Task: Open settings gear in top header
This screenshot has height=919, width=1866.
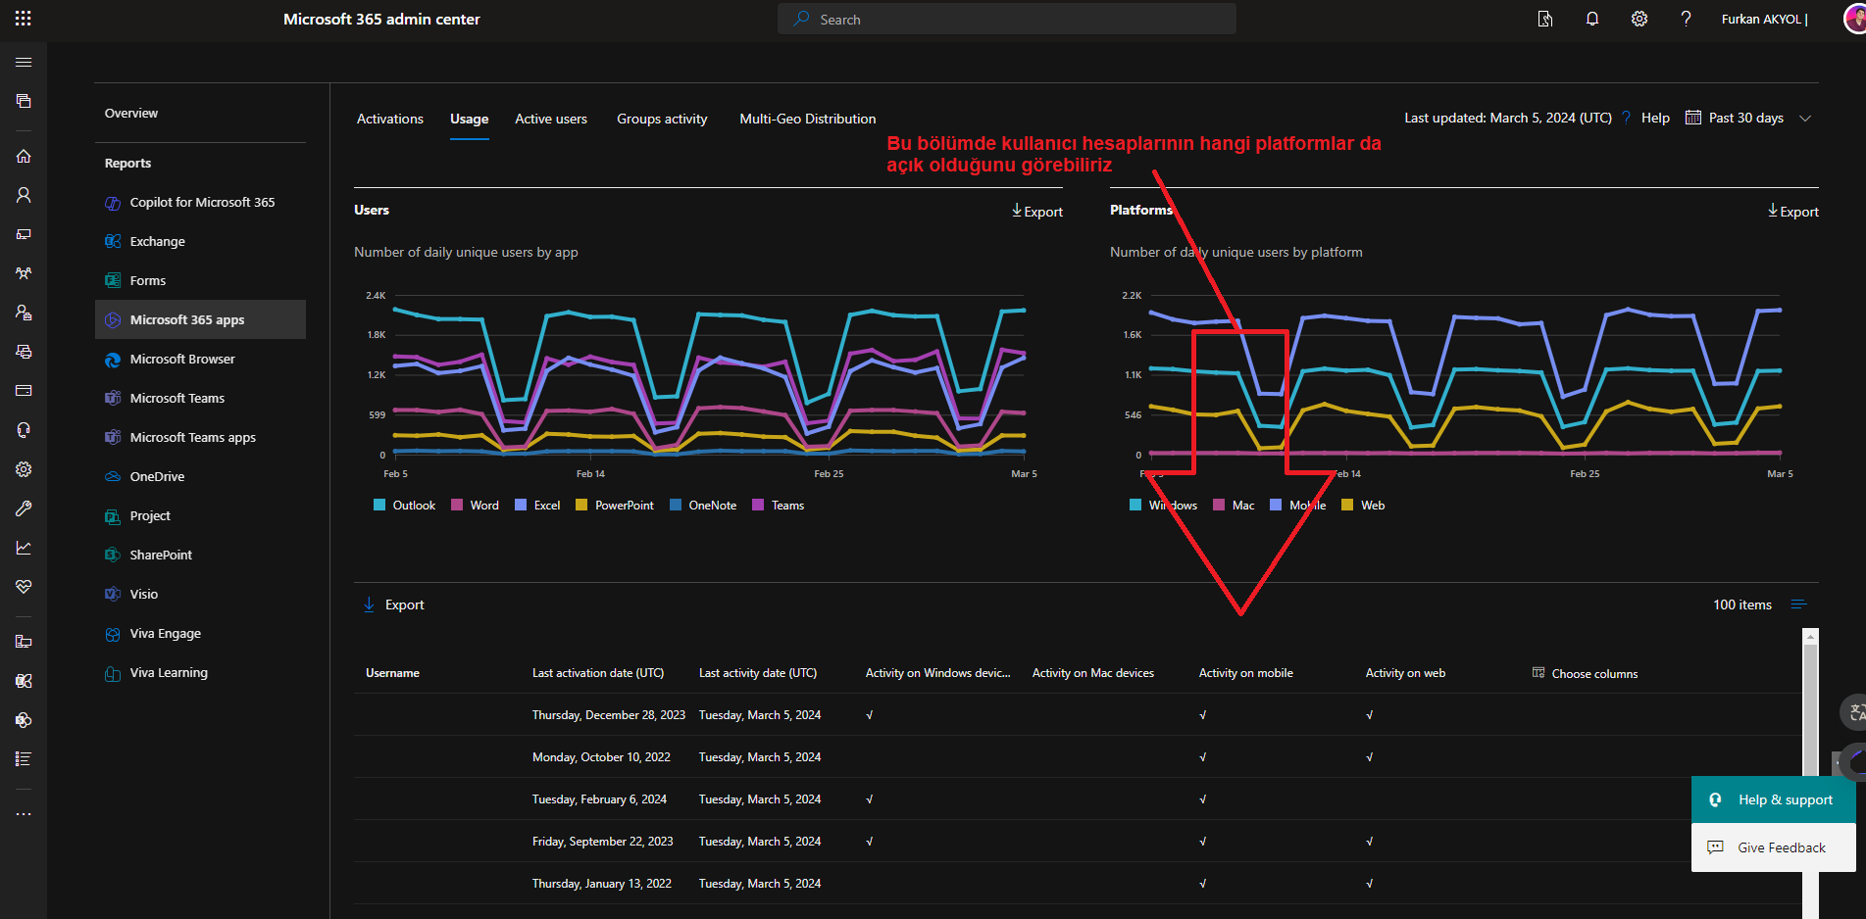Action: click(x=1639, y=19)
